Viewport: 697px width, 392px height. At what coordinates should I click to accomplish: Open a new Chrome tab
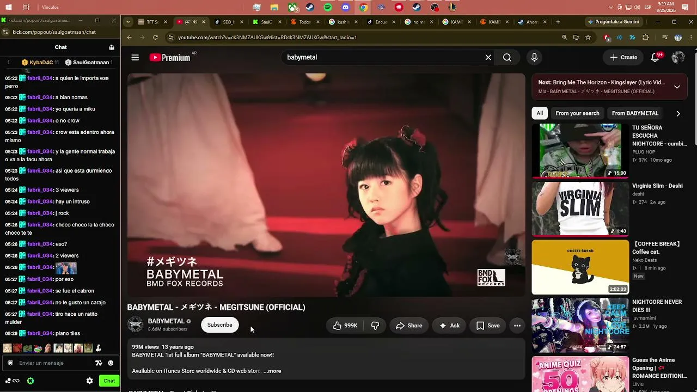[558, 22]
